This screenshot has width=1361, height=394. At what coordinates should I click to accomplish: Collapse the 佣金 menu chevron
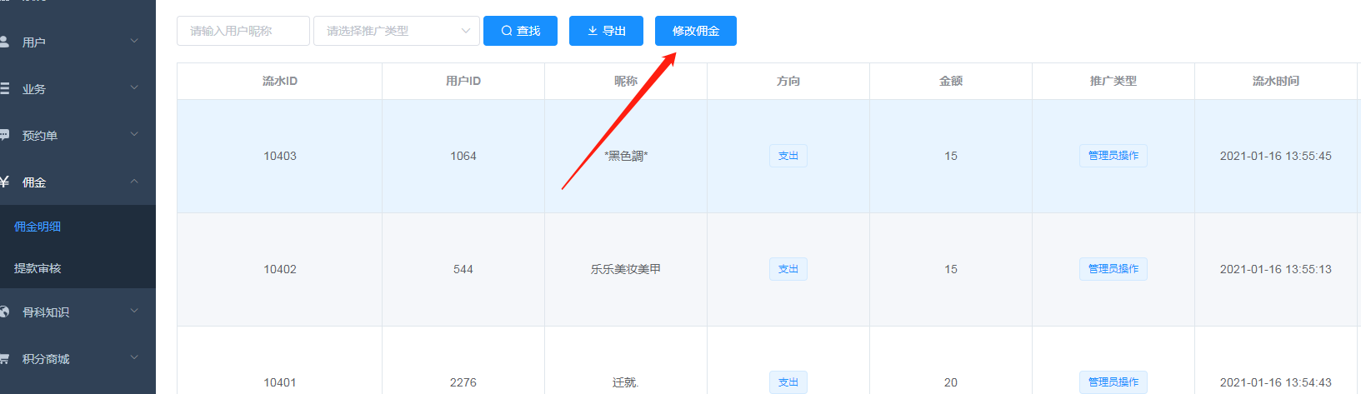(x=134, y=181)
